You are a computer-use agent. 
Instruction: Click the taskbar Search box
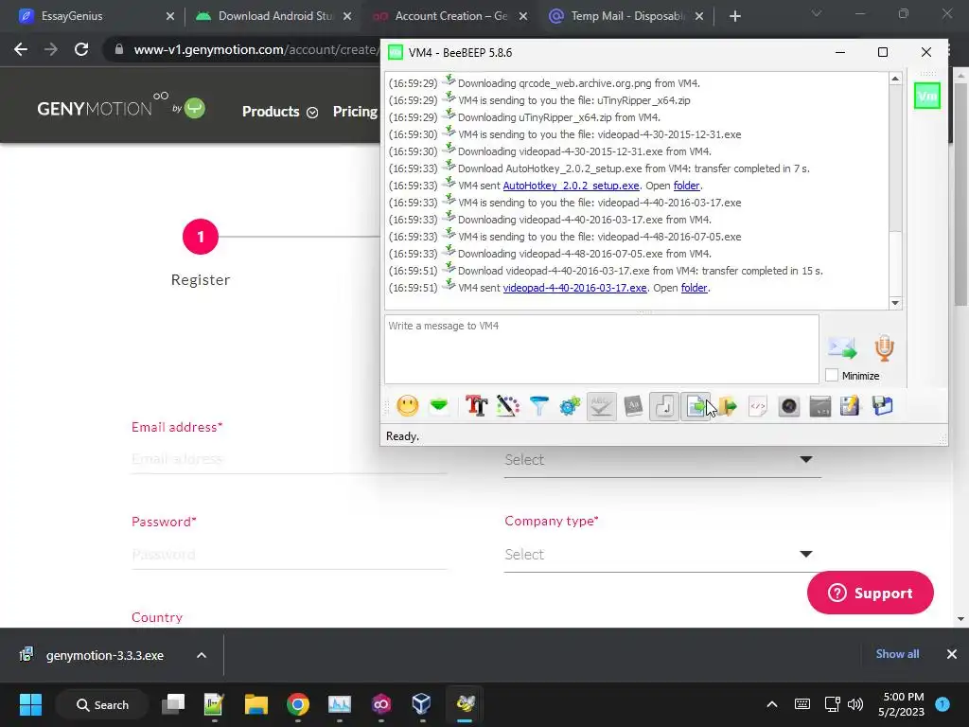102,704
